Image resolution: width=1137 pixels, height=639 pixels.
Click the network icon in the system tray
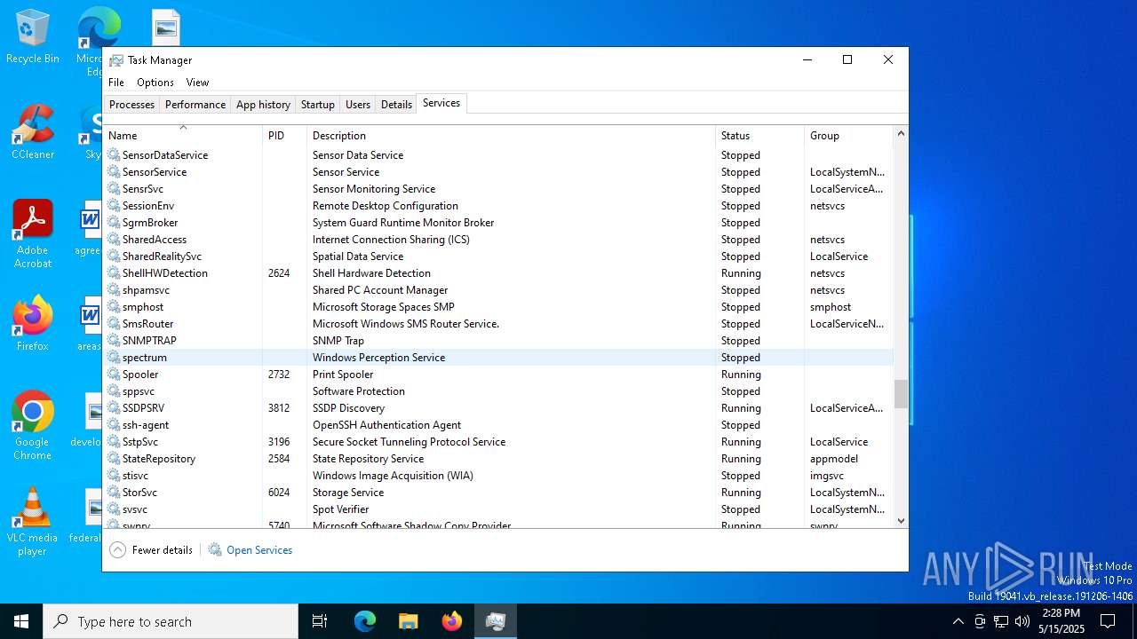tap(1001, 621)
